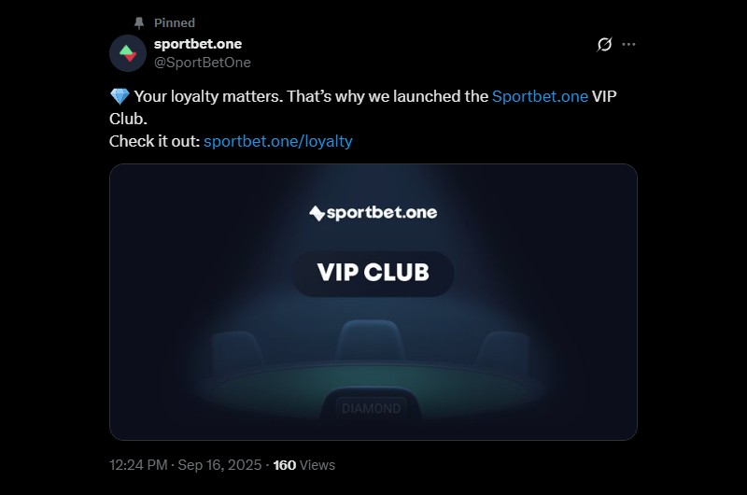Click the Sep 16, 2025 date

click(219, 465)
